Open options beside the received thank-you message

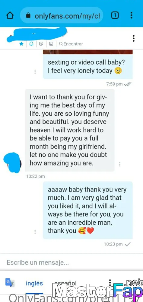point(120,164)
